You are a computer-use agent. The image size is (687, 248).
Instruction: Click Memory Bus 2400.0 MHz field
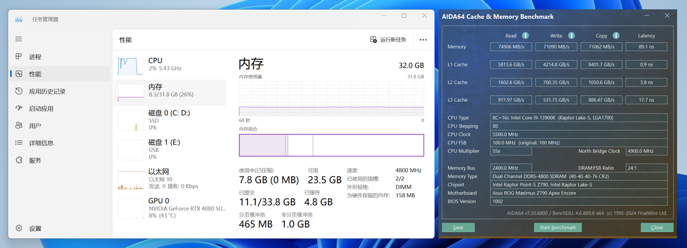511,168
